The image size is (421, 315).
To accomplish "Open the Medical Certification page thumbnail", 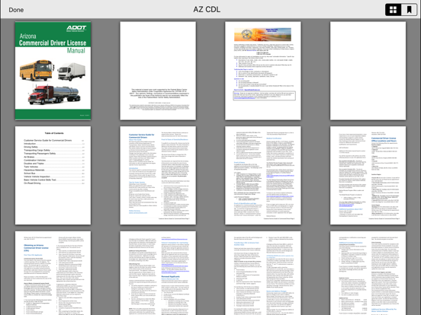I will pyautogui.click(x=263, y=176).
